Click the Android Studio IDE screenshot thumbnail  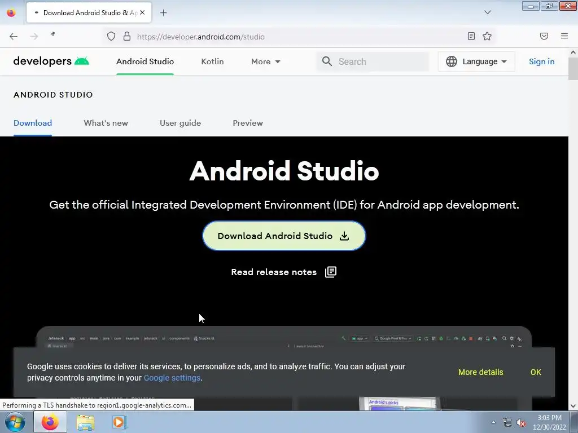284,337
